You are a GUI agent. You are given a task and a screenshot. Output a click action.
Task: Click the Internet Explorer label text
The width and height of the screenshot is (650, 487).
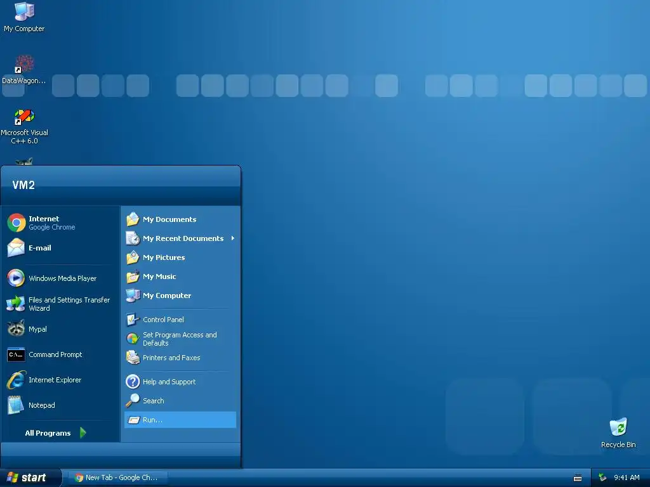[55, 380]
